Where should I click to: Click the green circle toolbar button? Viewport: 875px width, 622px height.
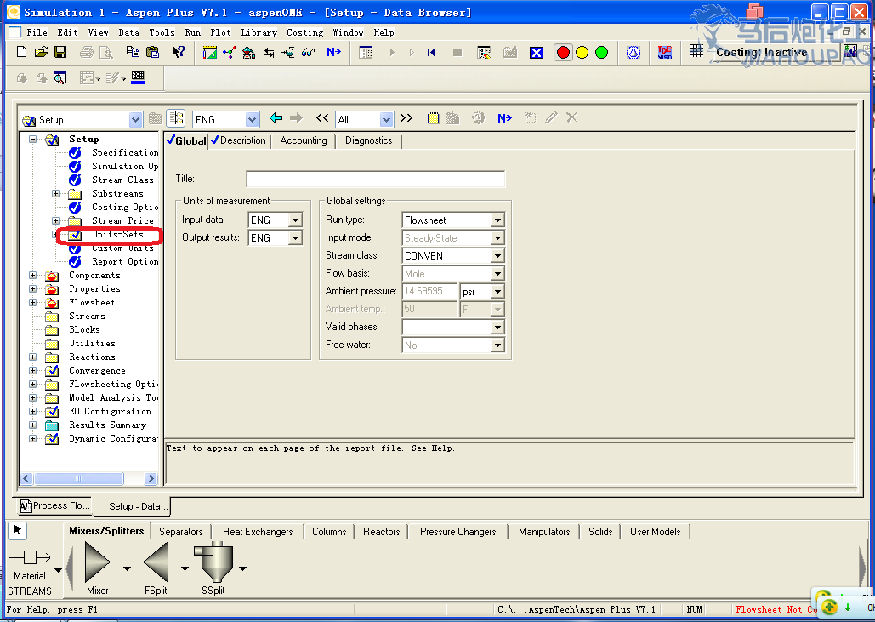point(601,53)
